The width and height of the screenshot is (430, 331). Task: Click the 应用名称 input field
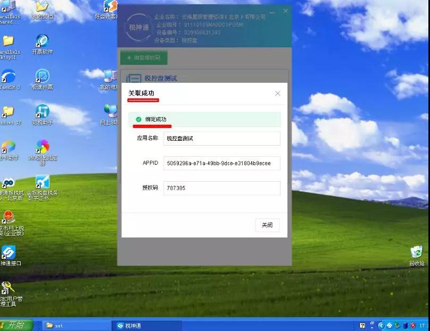tap(221, 138)
